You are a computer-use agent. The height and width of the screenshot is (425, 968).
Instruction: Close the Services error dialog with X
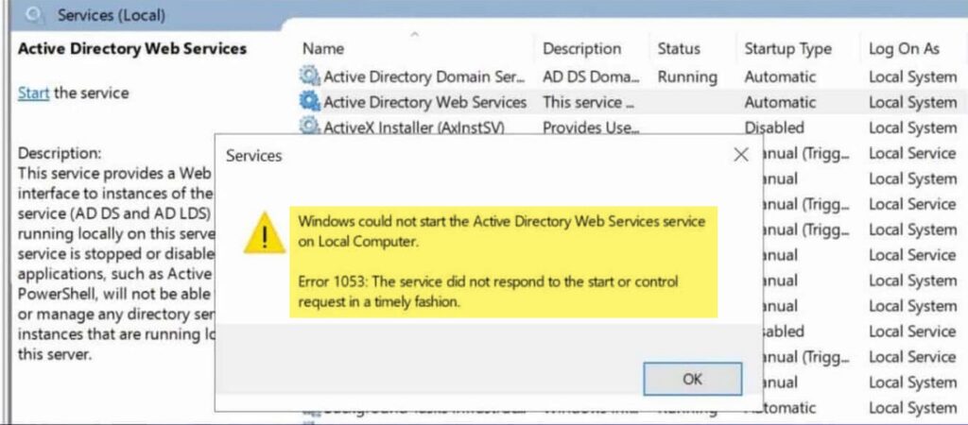(741, 155)
